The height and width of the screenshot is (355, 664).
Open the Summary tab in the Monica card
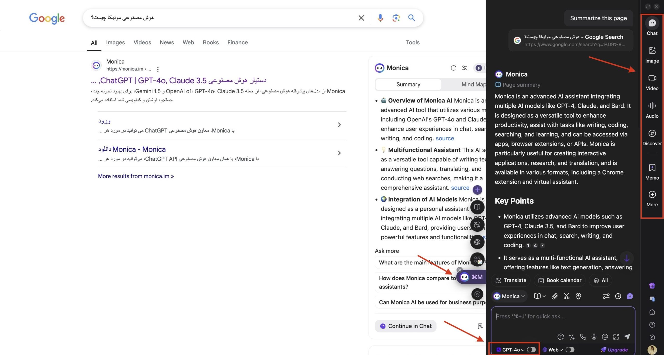click(408, 84)
